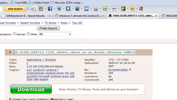Screen dimensions: 177x100
Task: Click the size text 2.33 GiB
Action: coord(45,66)
